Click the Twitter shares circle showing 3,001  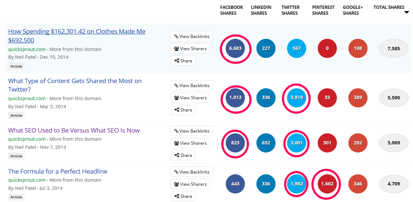297,143
